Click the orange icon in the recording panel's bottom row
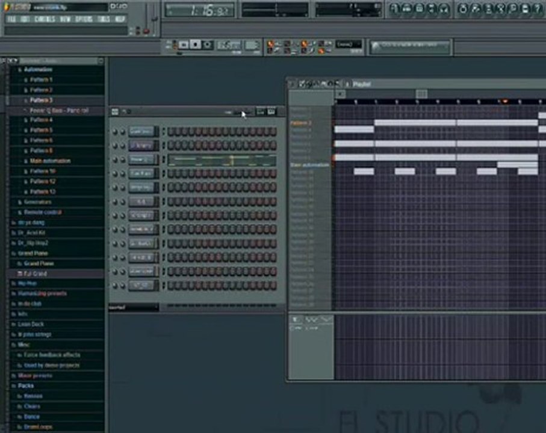 click(321, 51)
